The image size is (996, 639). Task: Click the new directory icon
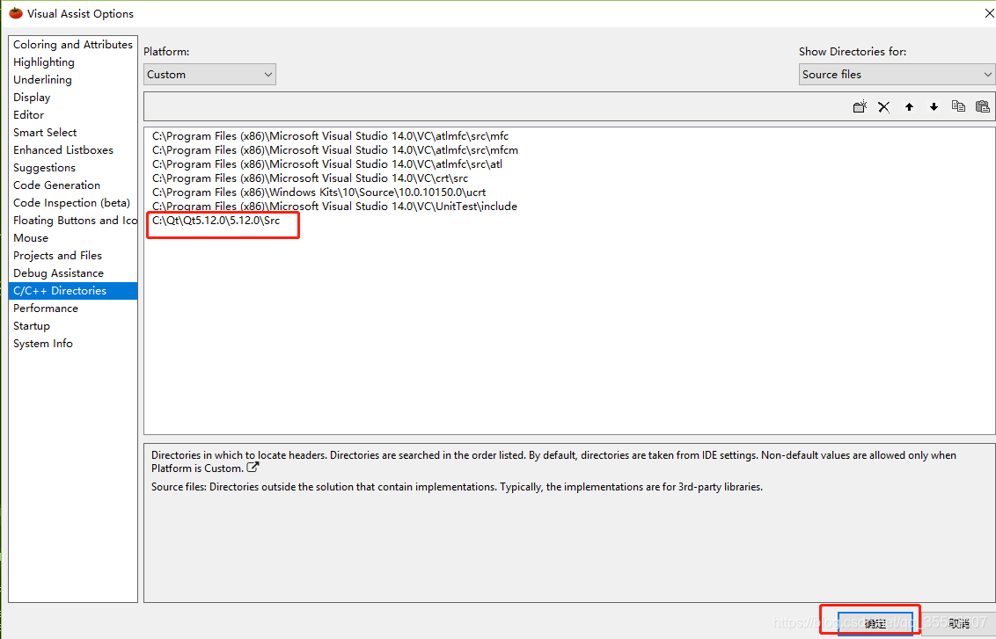click(861, 106)
